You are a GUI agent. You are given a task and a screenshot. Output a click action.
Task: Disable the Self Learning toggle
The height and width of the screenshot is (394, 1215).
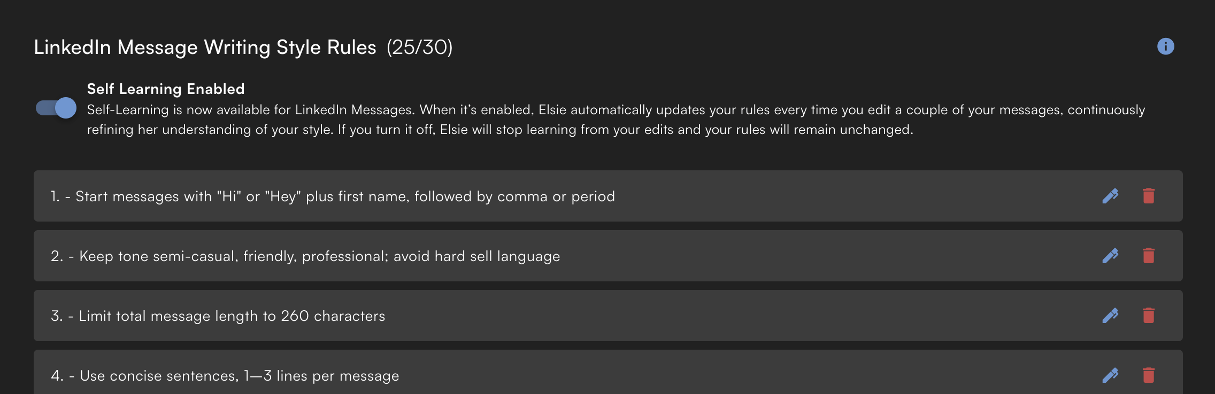(56, 108)
